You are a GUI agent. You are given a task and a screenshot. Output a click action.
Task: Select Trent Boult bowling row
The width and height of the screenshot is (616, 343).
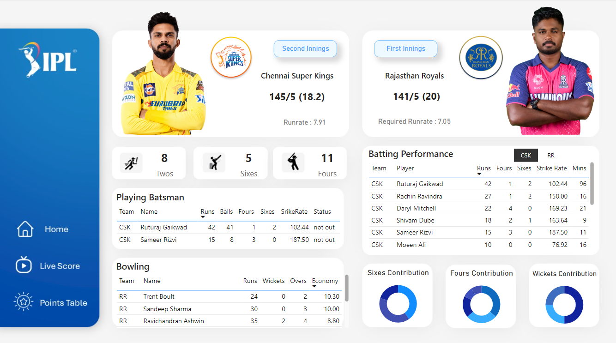click(x=229, y=296)
